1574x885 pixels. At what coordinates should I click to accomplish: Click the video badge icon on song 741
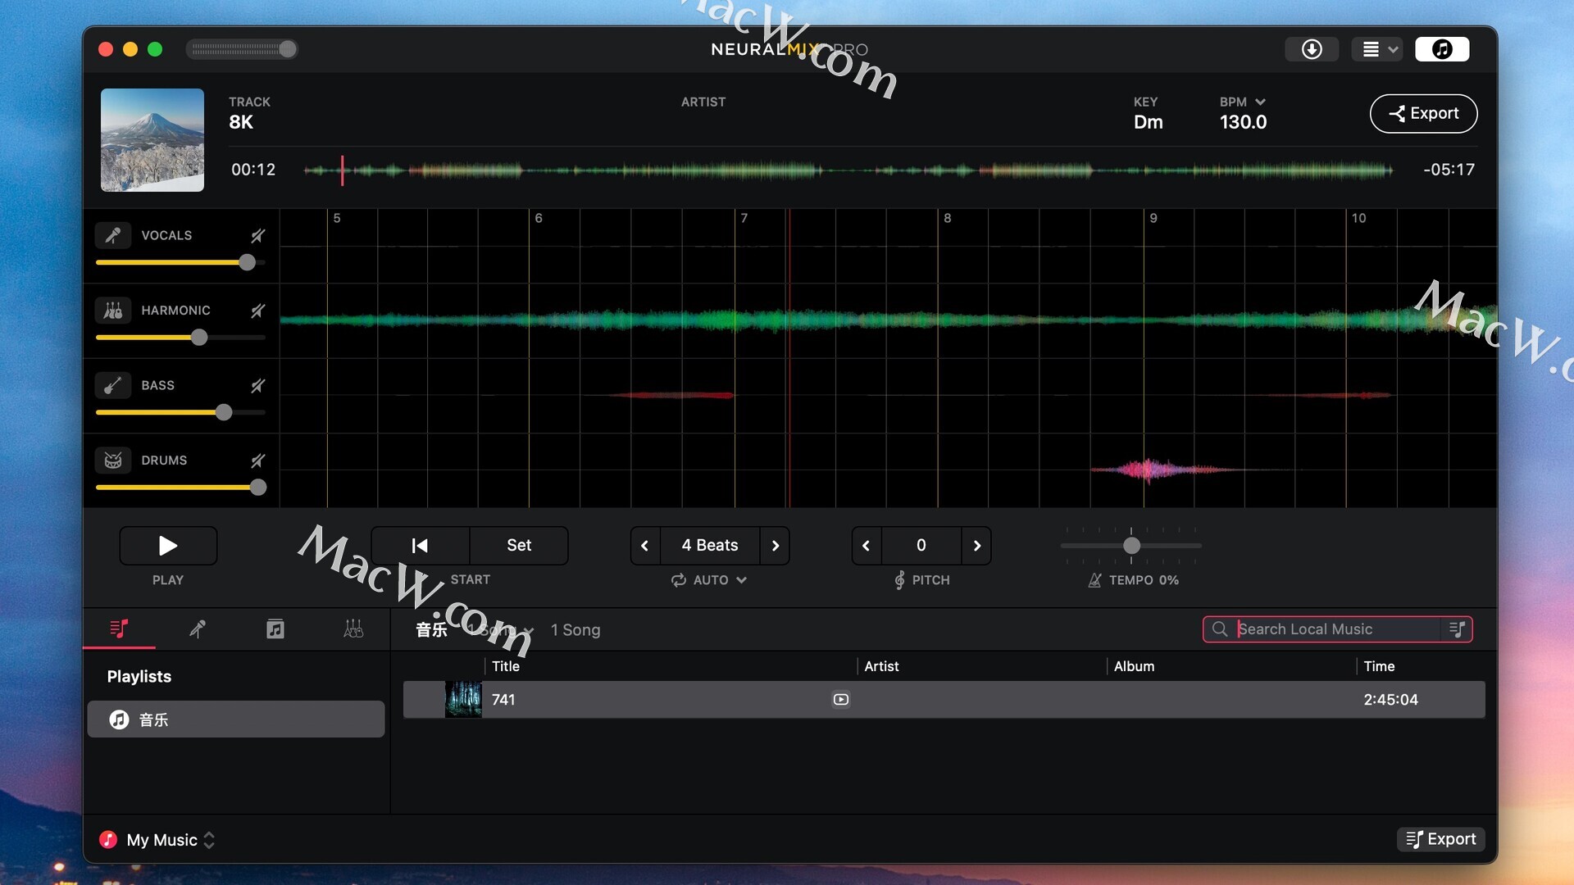click(x=841, y=700)
